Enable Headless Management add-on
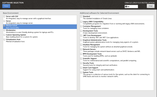This screenshot has height=97, width=157. 81,45
